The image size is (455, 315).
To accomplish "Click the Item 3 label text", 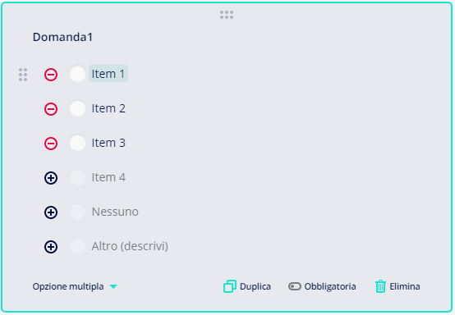I will (108, 143).
